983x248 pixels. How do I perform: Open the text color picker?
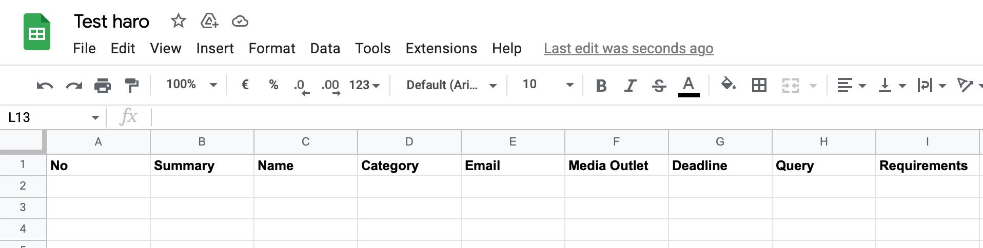689,85
